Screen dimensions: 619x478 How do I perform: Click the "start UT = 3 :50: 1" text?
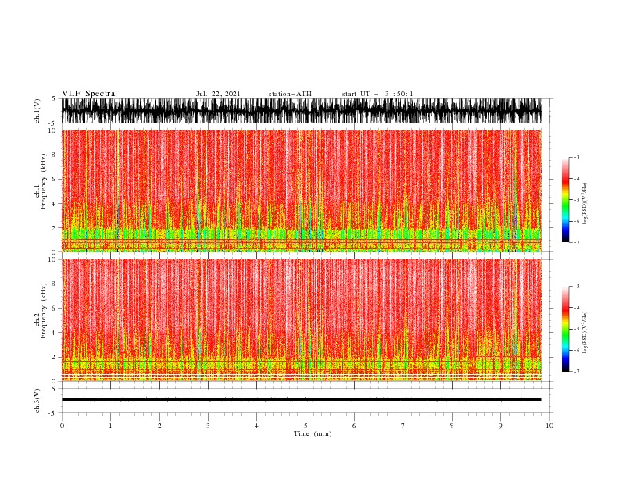tap(377, 94)
